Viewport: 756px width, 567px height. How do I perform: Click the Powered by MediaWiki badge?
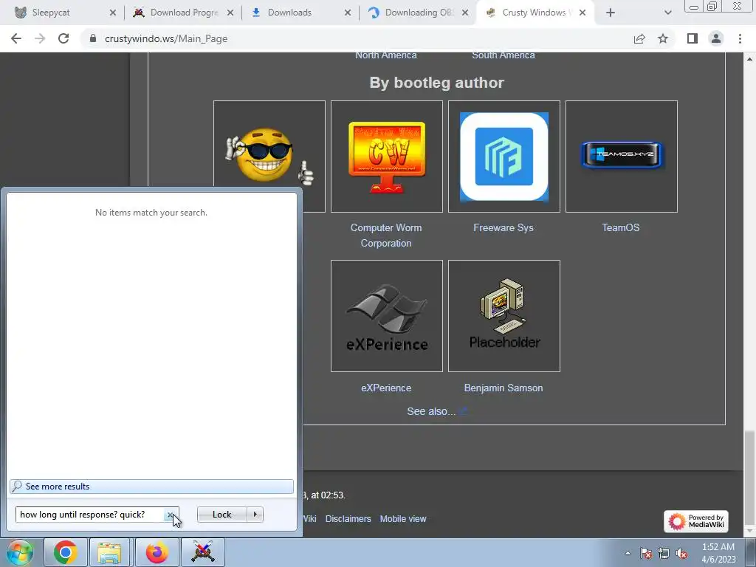[x=696, y=521]
